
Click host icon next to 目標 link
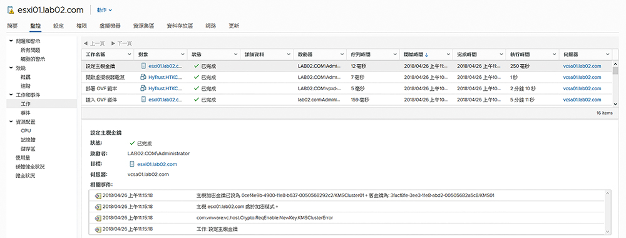click(x=132, y=163)
